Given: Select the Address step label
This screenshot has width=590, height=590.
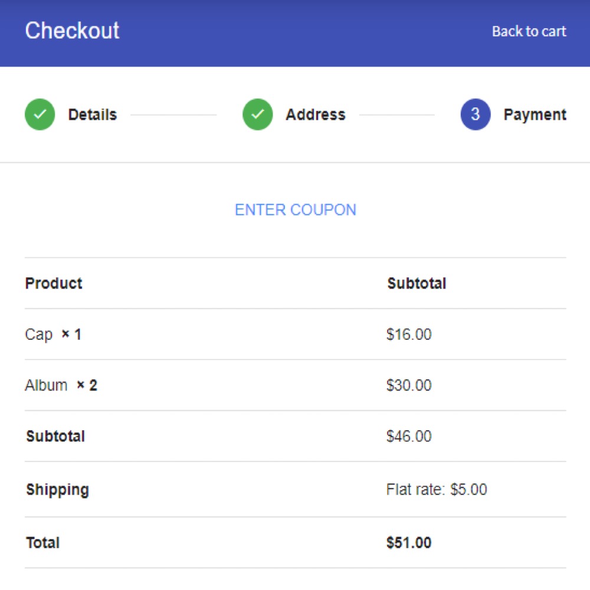Looking at the screenshot, I should point(315,114).
